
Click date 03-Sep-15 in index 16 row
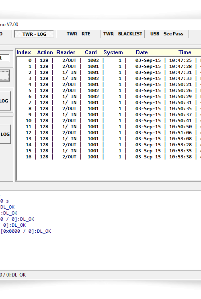click(x=148, y=157)
